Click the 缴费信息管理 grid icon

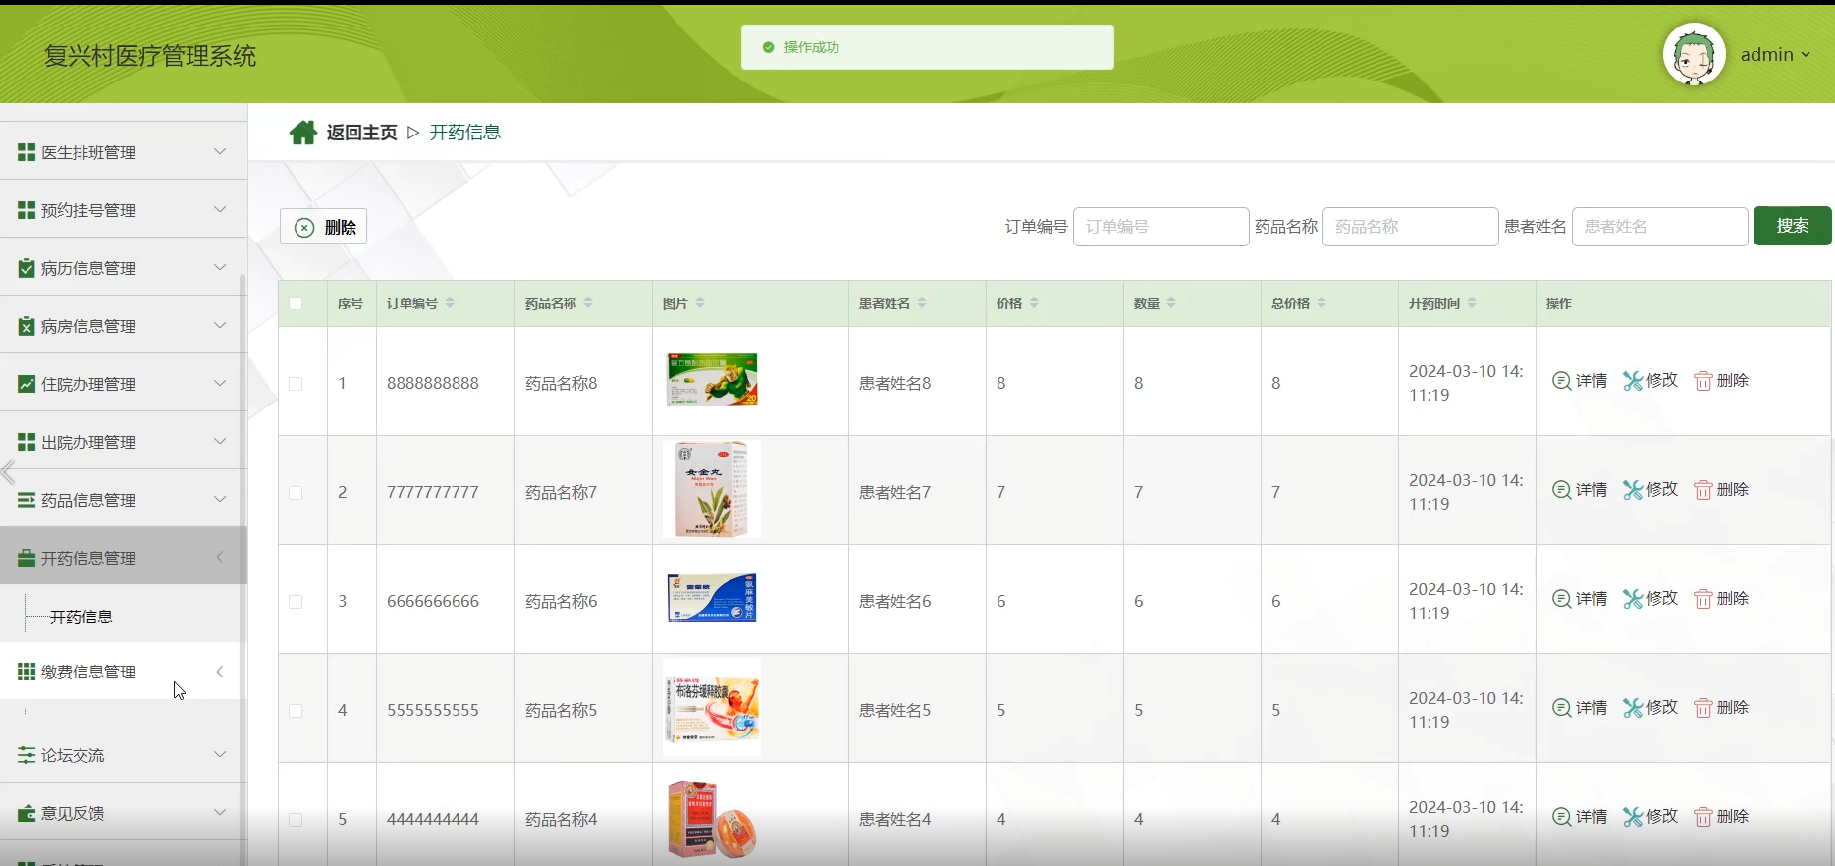tap(27, 672)
